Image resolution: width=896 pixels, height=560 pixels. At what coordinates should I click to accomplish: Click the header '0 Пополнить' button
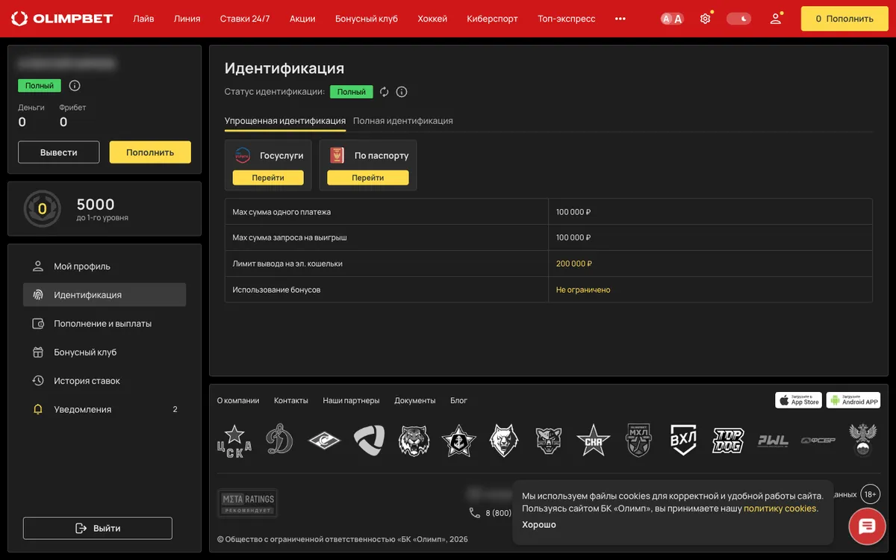844,19
